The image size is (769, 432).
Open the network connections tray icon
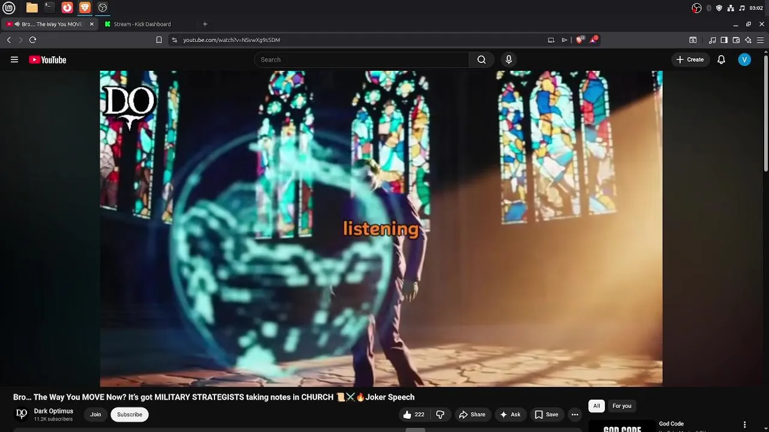pos(731,8)
